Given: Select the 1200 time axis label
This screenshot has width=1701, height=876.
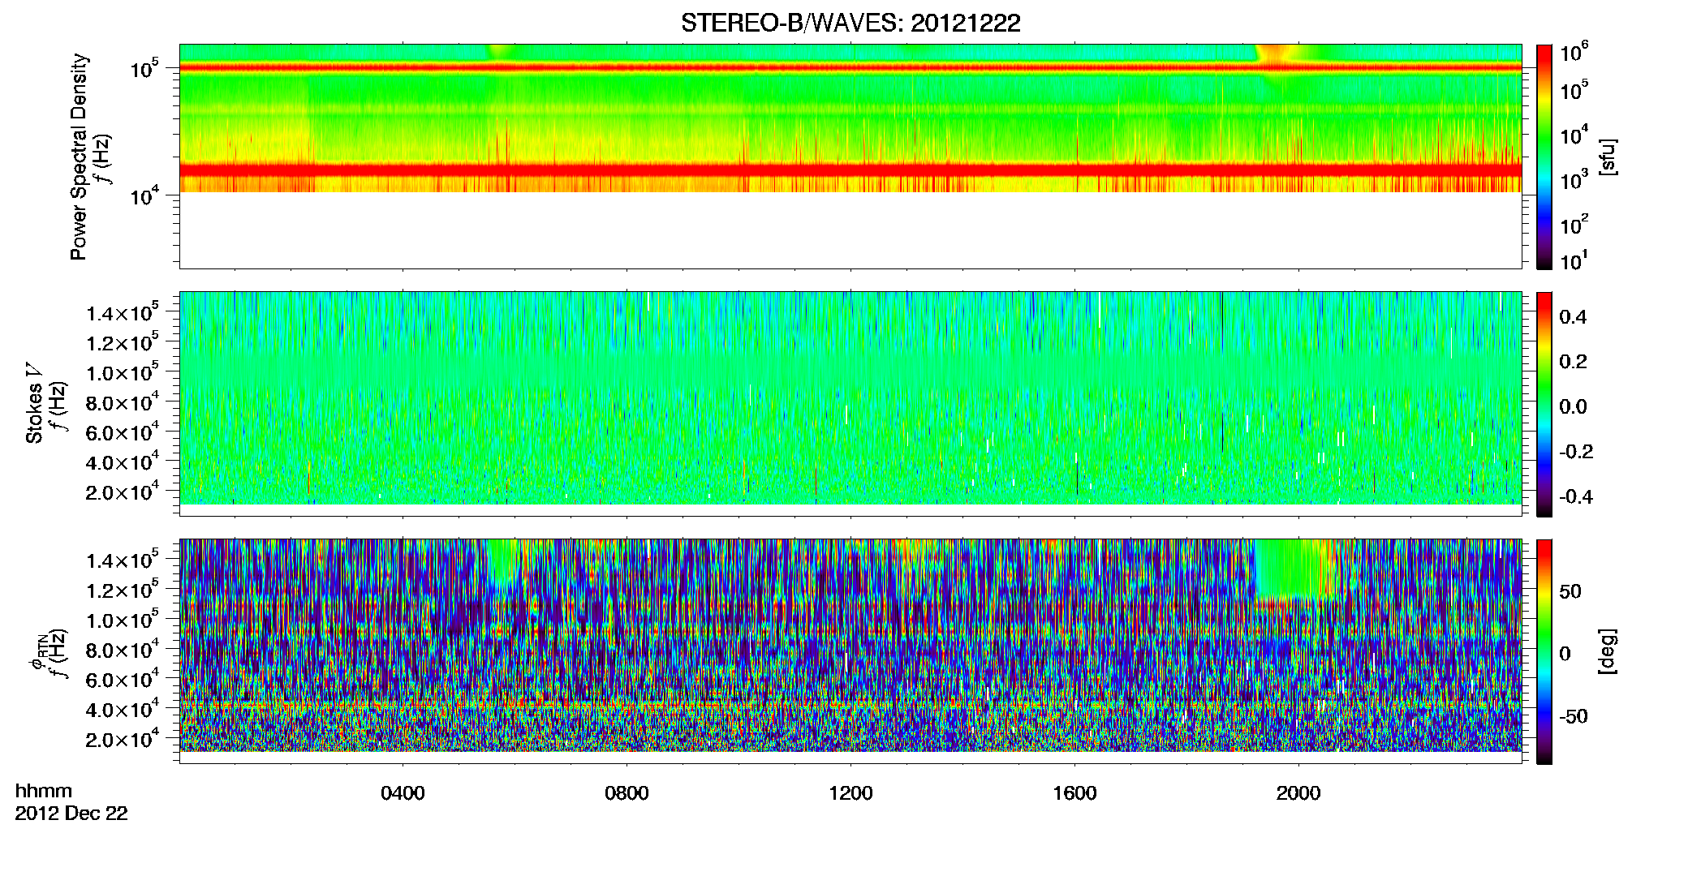Looking at the screenshot, I should 850,792.
